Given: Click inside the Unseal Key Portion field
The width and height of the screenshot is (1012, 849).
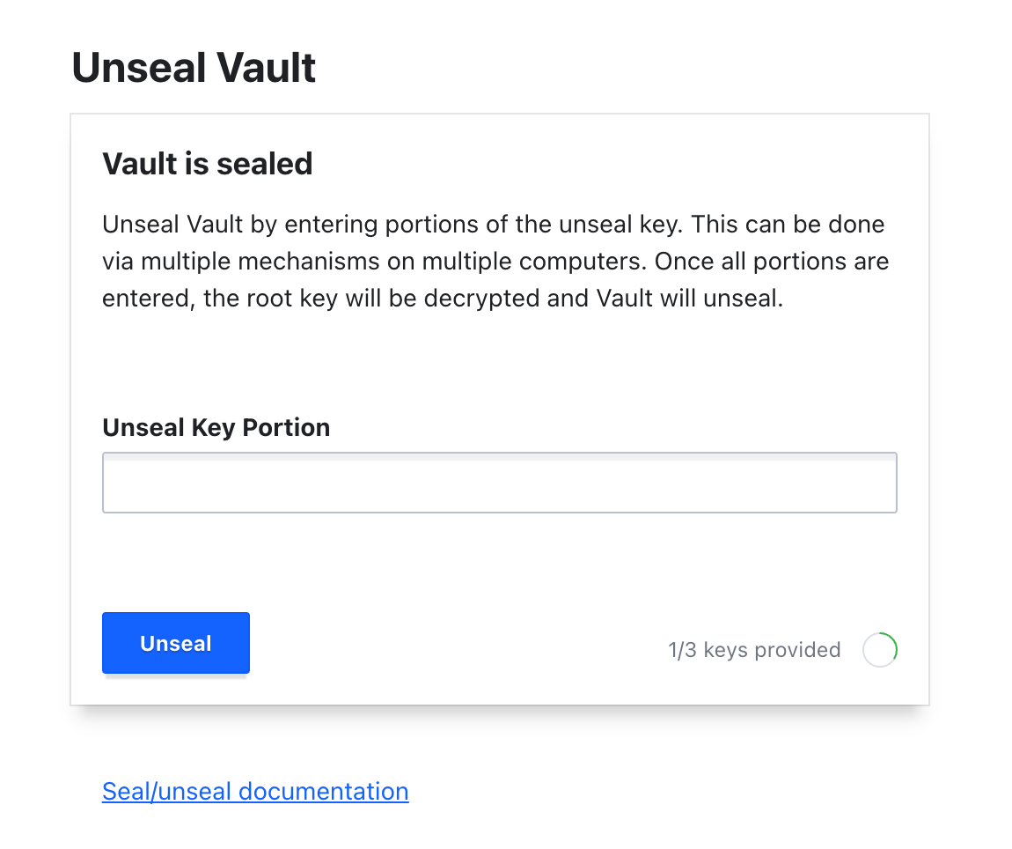Looking at the screenshot, I should tap(499, 482).
